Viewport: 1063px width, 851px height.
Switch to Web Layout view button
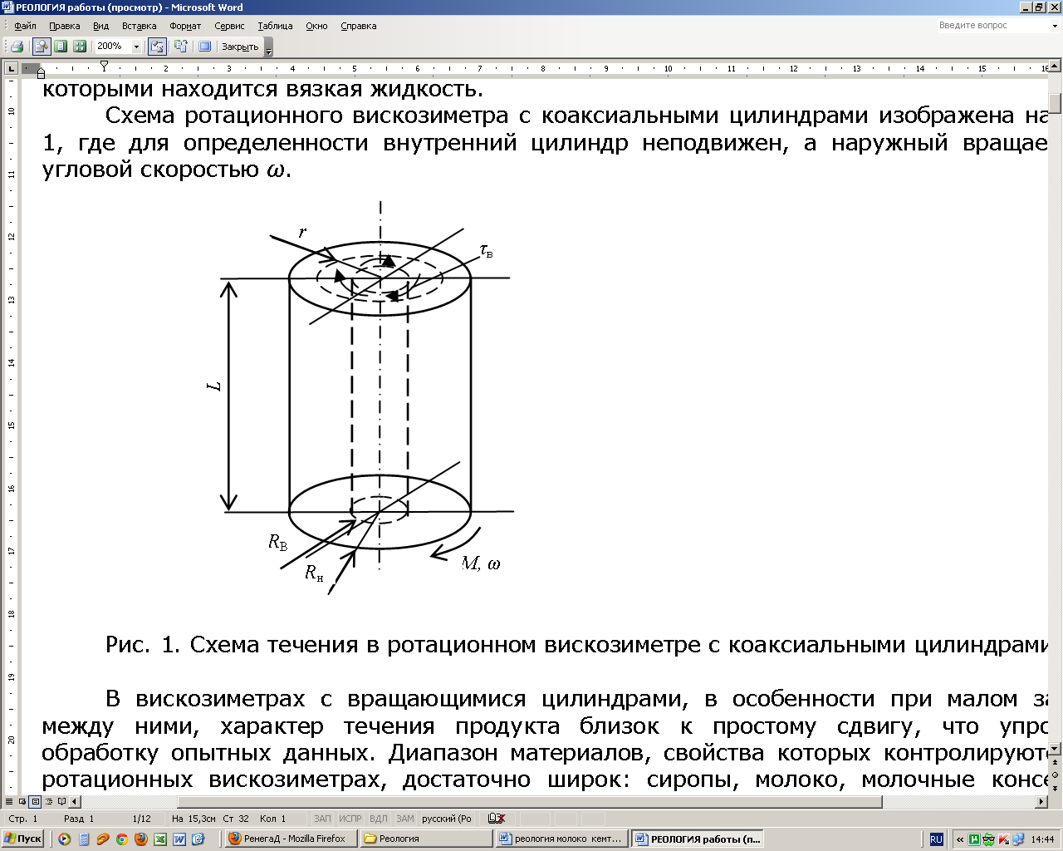pos(22,801)
